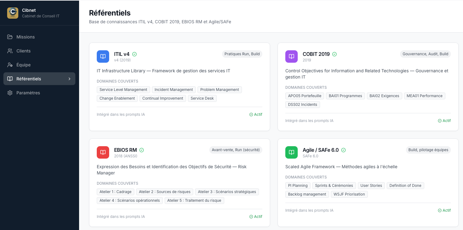Click the Atelier 5 : Traitement du risque tag

[x=194, y=201]
